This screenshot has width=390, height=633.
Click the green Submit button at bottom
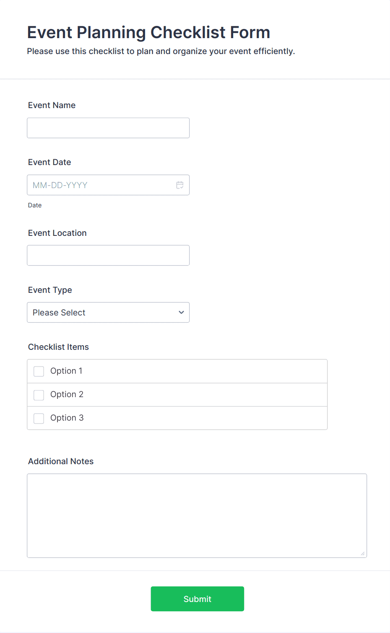pos(197,599)
